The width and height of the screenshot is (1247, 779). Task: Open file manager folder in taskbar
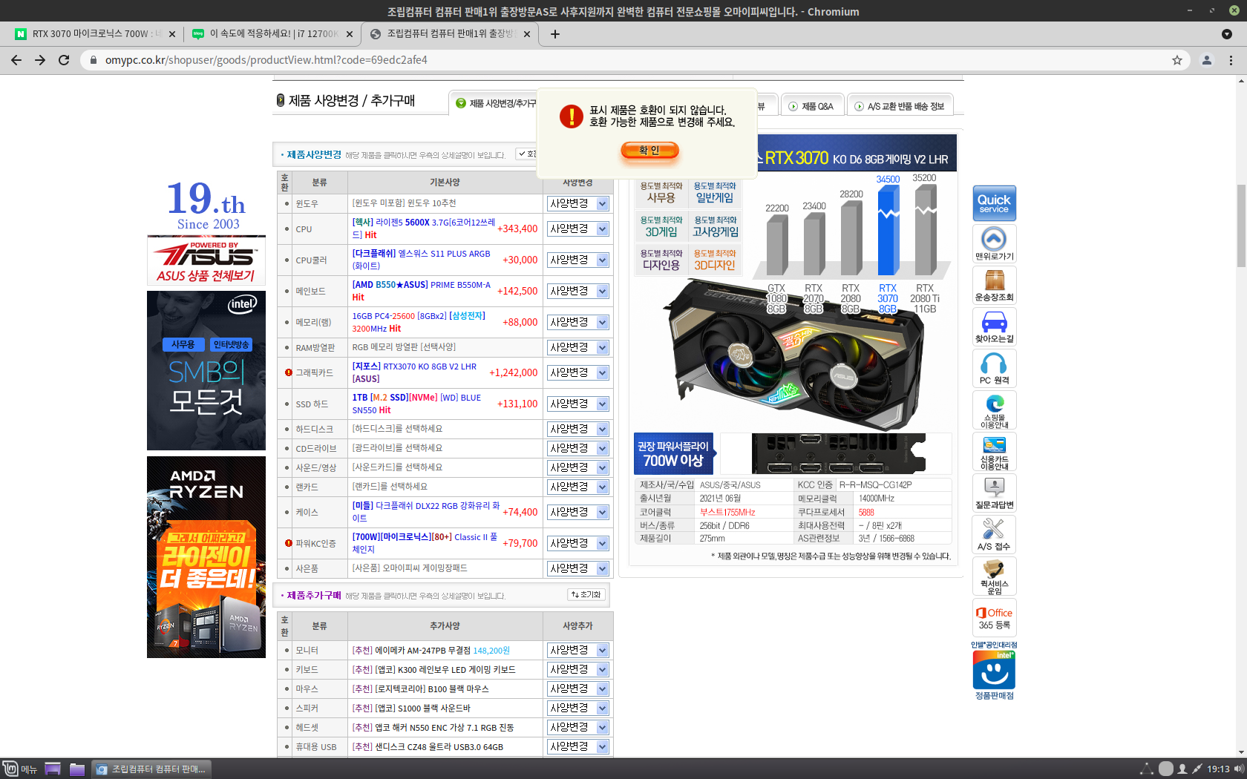coord(77,769)
